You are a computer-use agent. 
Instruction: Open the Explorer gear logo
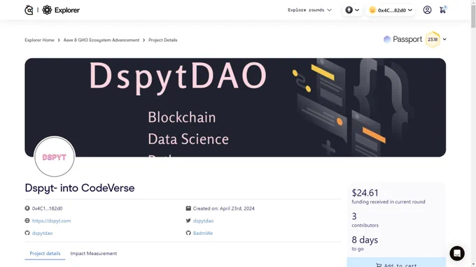(47, 10)
